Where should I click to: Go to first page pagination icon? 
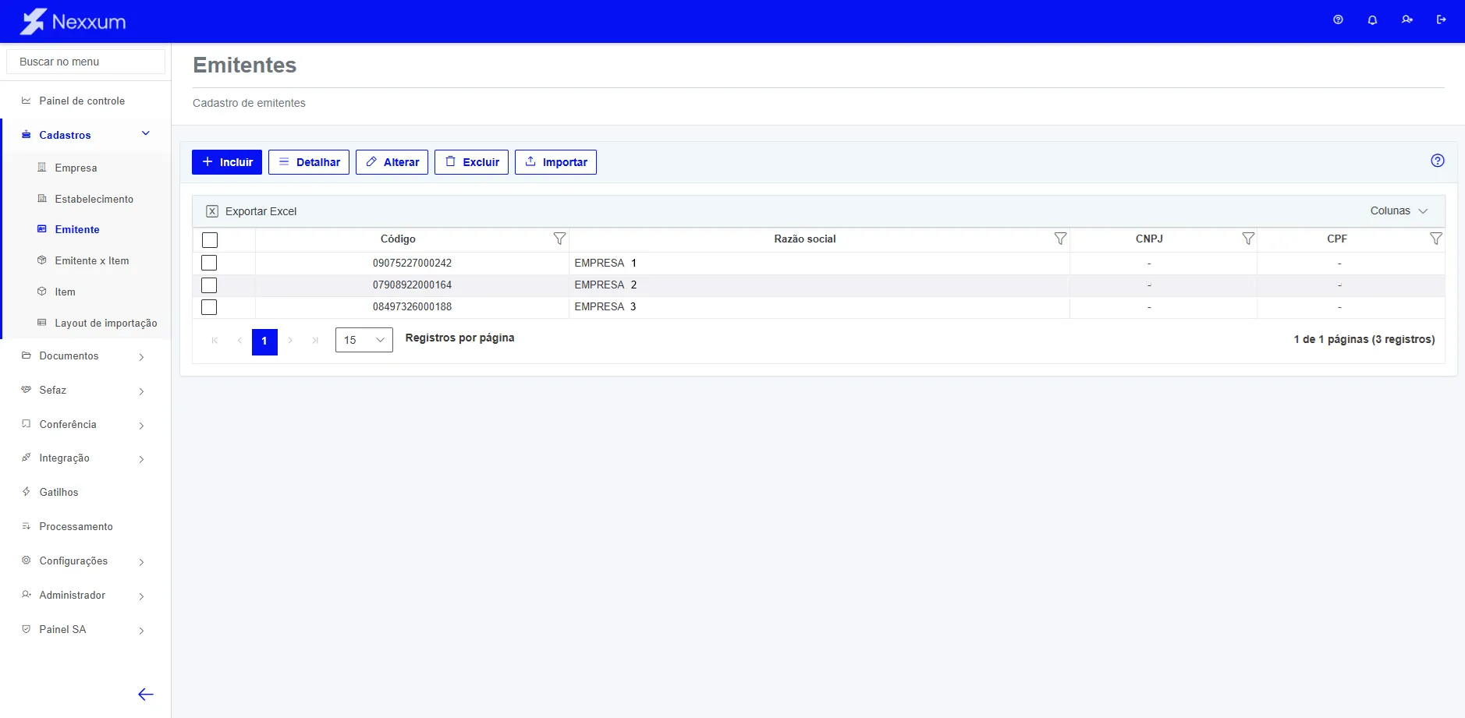click(x=215, y=341)
